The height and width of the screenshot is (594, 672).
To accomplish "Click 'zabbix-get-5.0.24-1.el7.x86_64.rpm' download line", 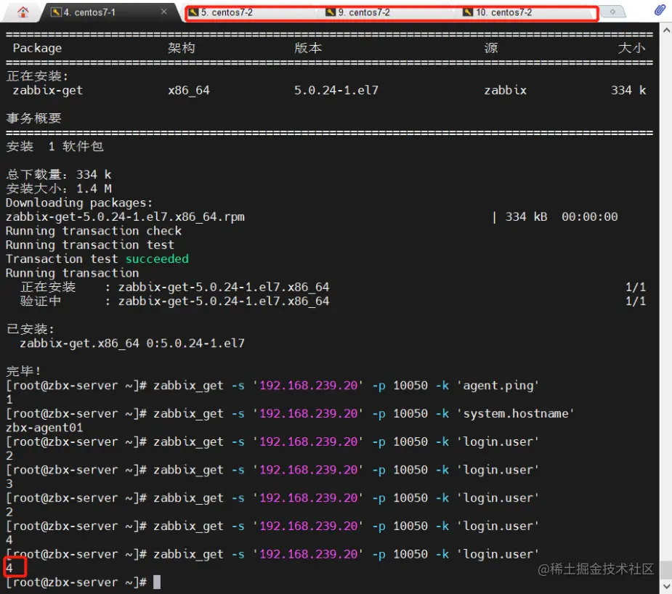I will pos(125,216).
